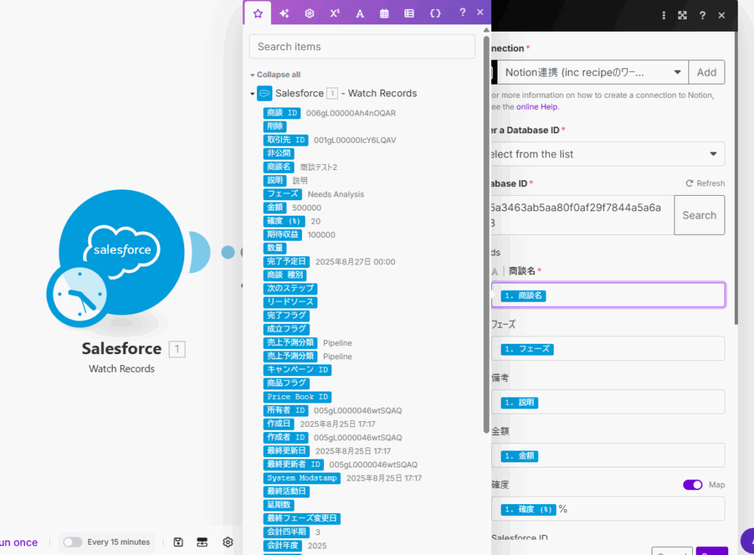
Task: Insert the 非公開 item pill
Action: [x=279, y=153]
